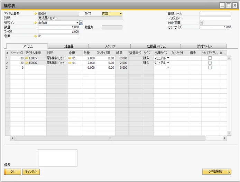240x182 pixels.
Task: Click the 結果 column header
Action: point(122,53)
